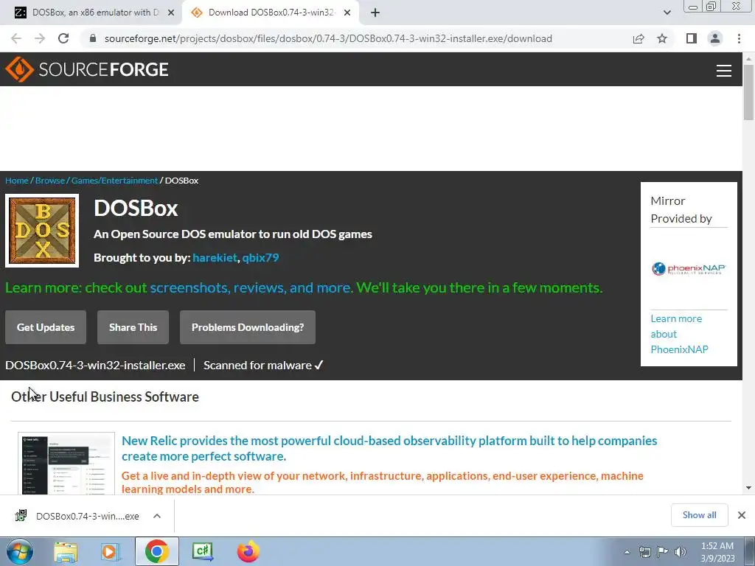755x566 pixels.
Task: Open File Explorer from the taskbar
Action: (66, 551)
